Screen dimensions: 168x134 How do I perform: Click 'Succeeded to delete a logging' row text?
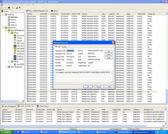154,117
